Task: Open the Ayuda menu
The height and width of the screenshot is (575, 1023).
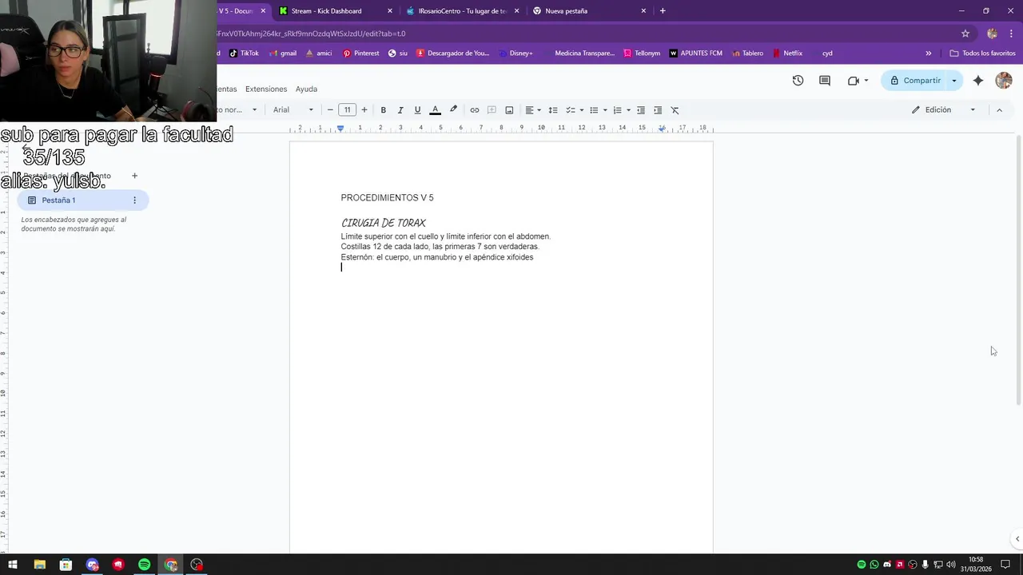Action: pos(306,89)
